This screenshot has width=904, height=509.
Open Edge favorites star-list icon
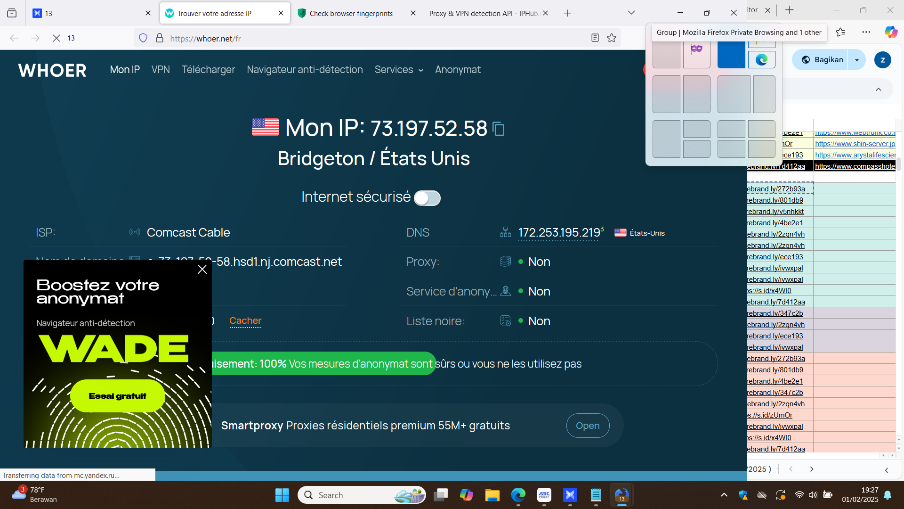[840, 32]
